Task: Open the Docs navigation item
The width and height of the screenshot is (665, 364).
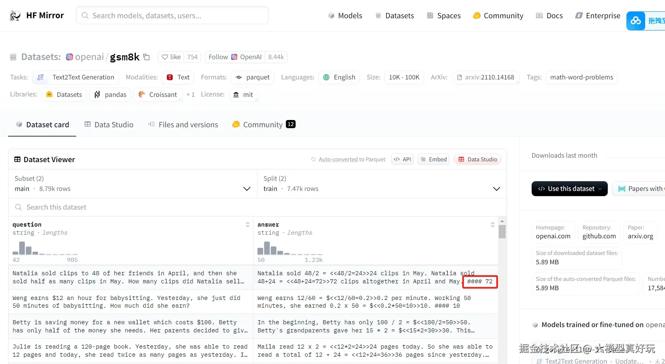Action: pyautogui.click(x=549, y=16)
